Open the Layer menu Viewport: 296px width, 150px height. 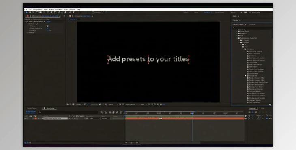coord(46,9)
